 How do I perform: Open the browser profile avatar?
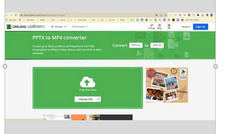(212, 15)
